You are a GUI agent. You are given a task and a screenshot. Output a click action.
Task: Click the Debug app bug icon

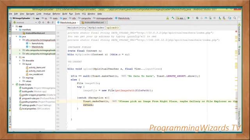pos(197,18)
